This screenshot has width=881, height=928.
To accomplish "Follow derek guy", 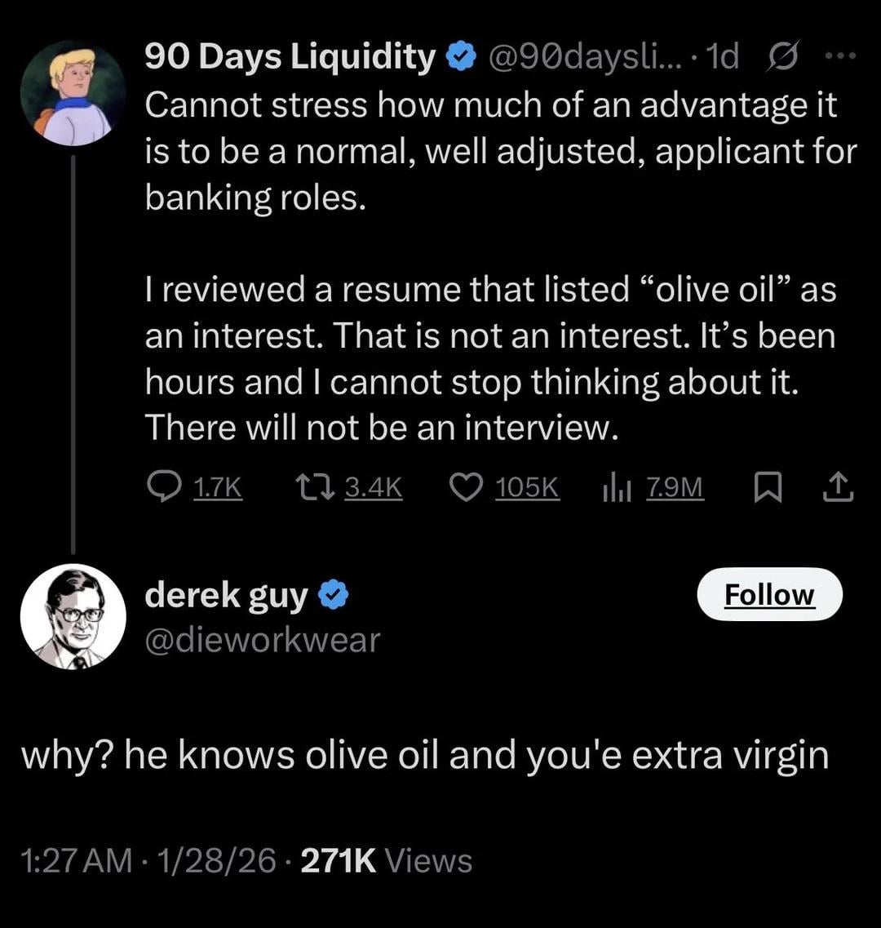I will 769,594.
